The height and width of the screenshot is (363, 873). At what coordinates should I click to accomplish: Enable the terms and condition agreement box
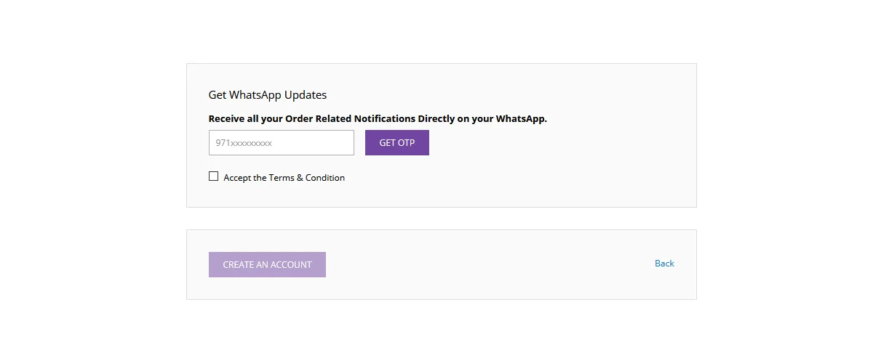pos(213,176)
